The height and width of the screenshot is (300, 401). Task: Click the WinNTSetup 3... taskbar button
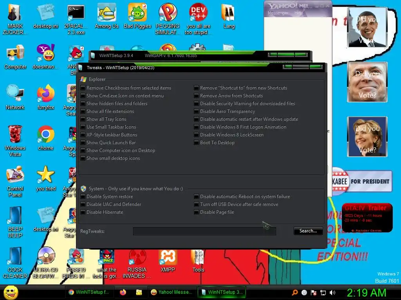(x=222, y=292)
